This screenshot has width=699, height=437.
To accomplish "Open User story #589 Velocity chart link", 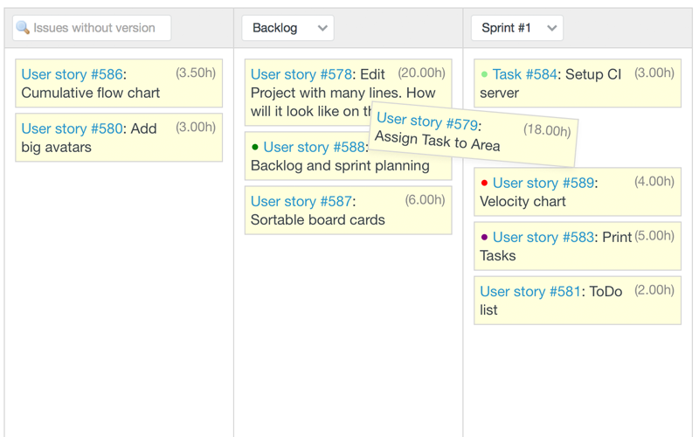I will click(543, 183).
